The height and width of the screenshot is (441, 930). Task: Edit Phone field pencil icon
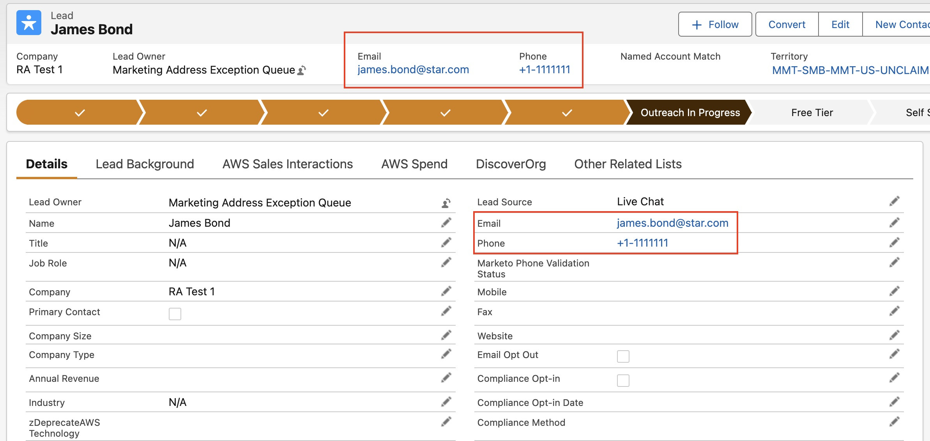(895, 242)
